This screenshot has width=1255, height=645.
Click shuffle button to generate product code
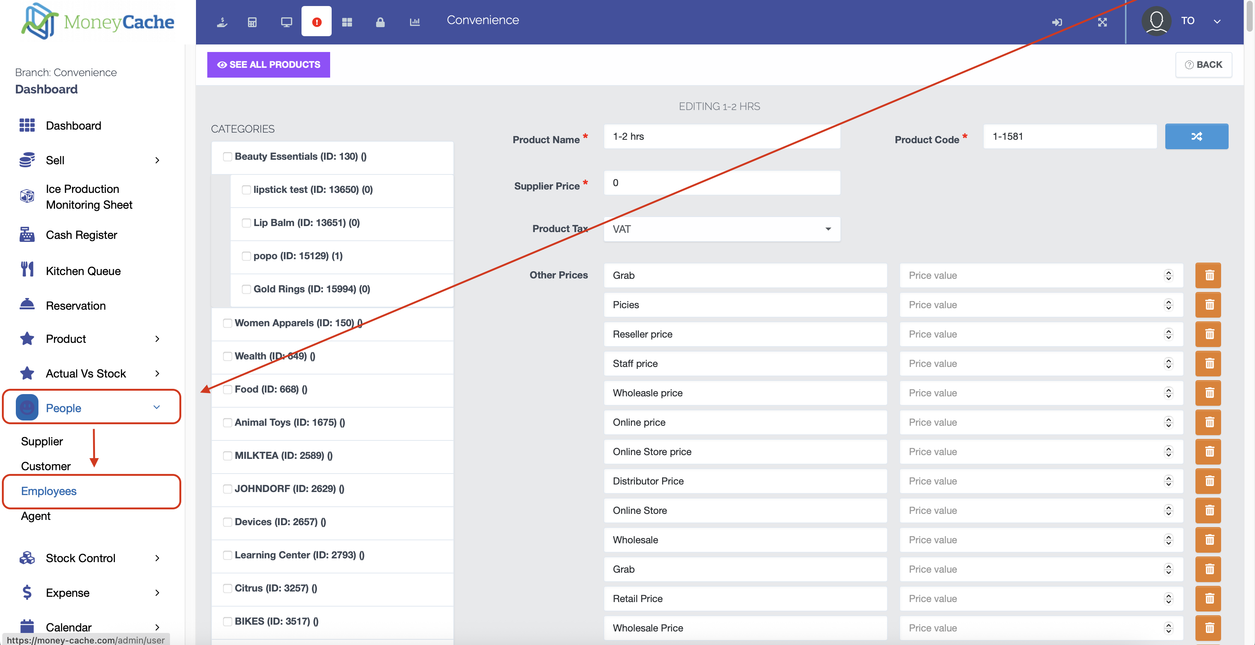pos(1196,136)
